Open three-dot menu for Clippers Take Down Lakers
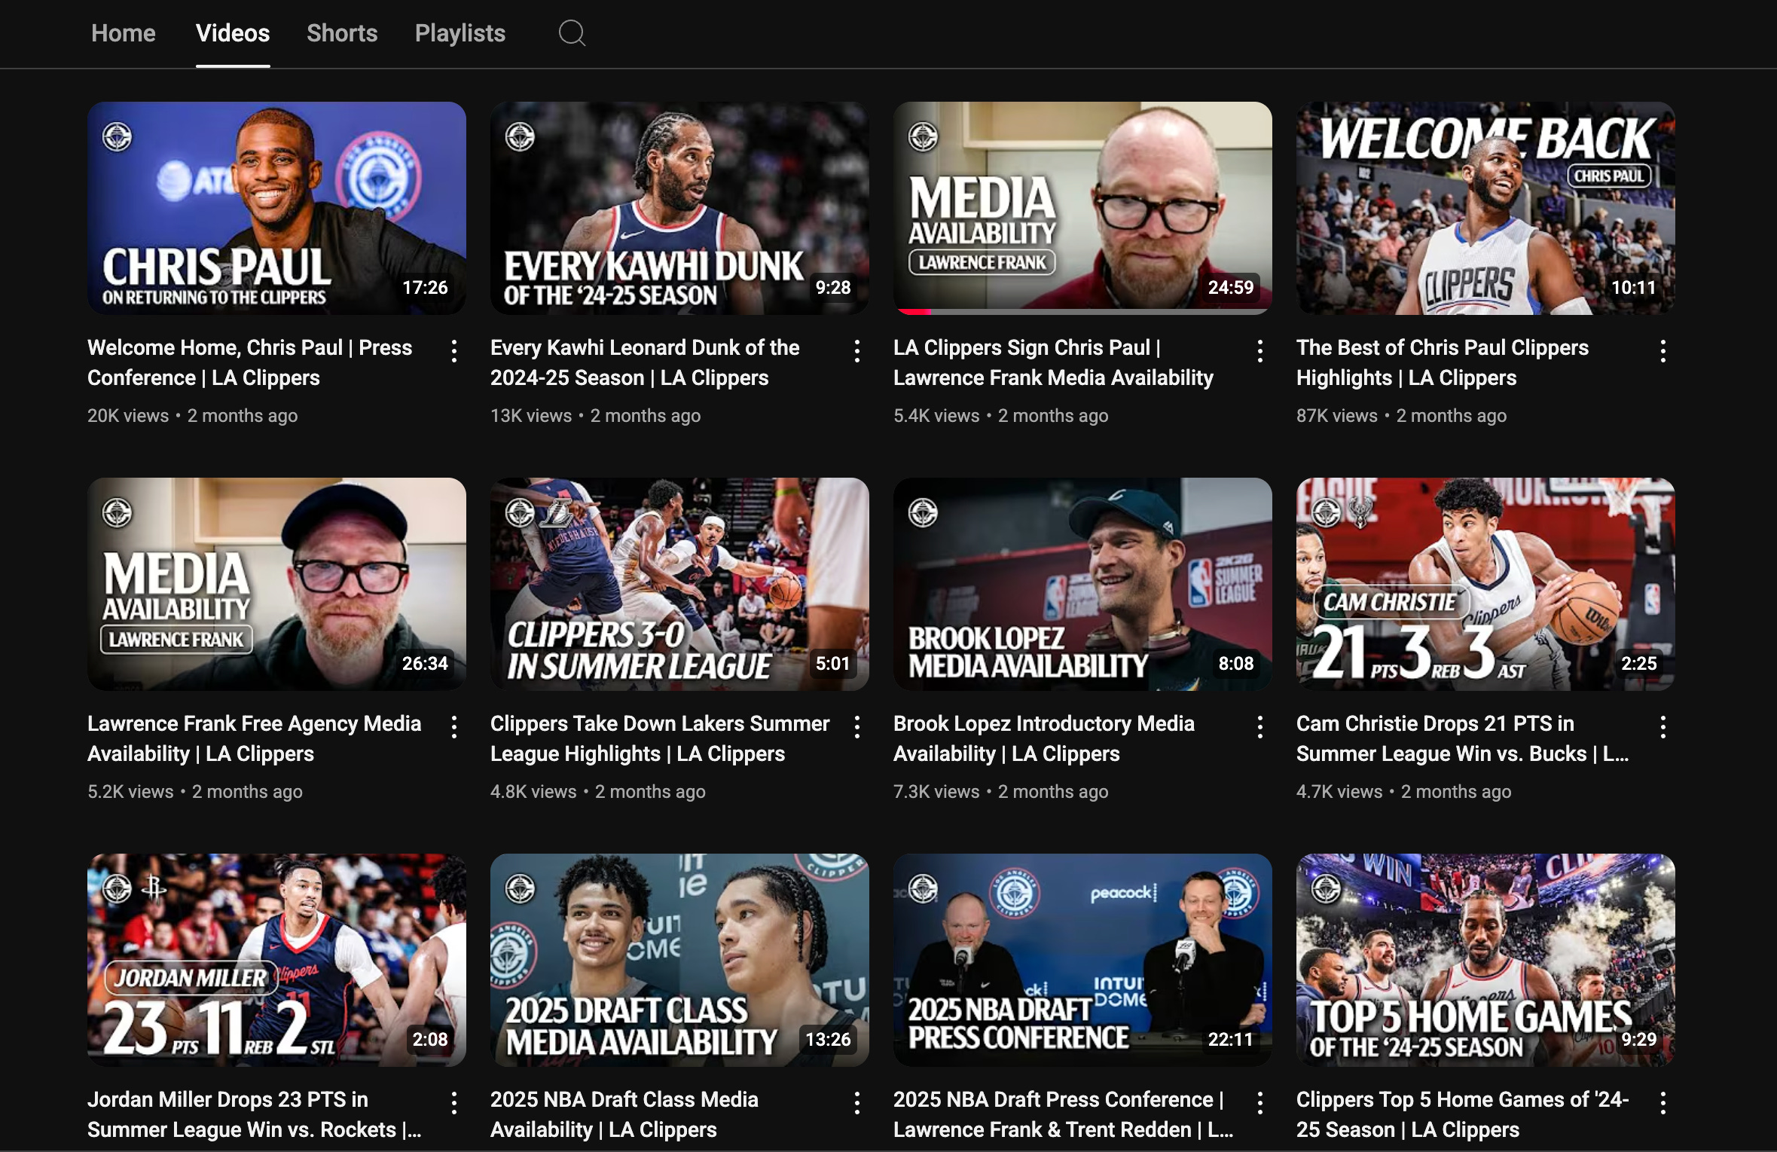 pos(856,727)
